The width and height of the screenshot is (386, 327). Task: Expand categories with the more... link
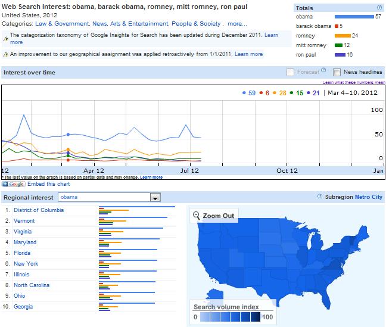237,24
